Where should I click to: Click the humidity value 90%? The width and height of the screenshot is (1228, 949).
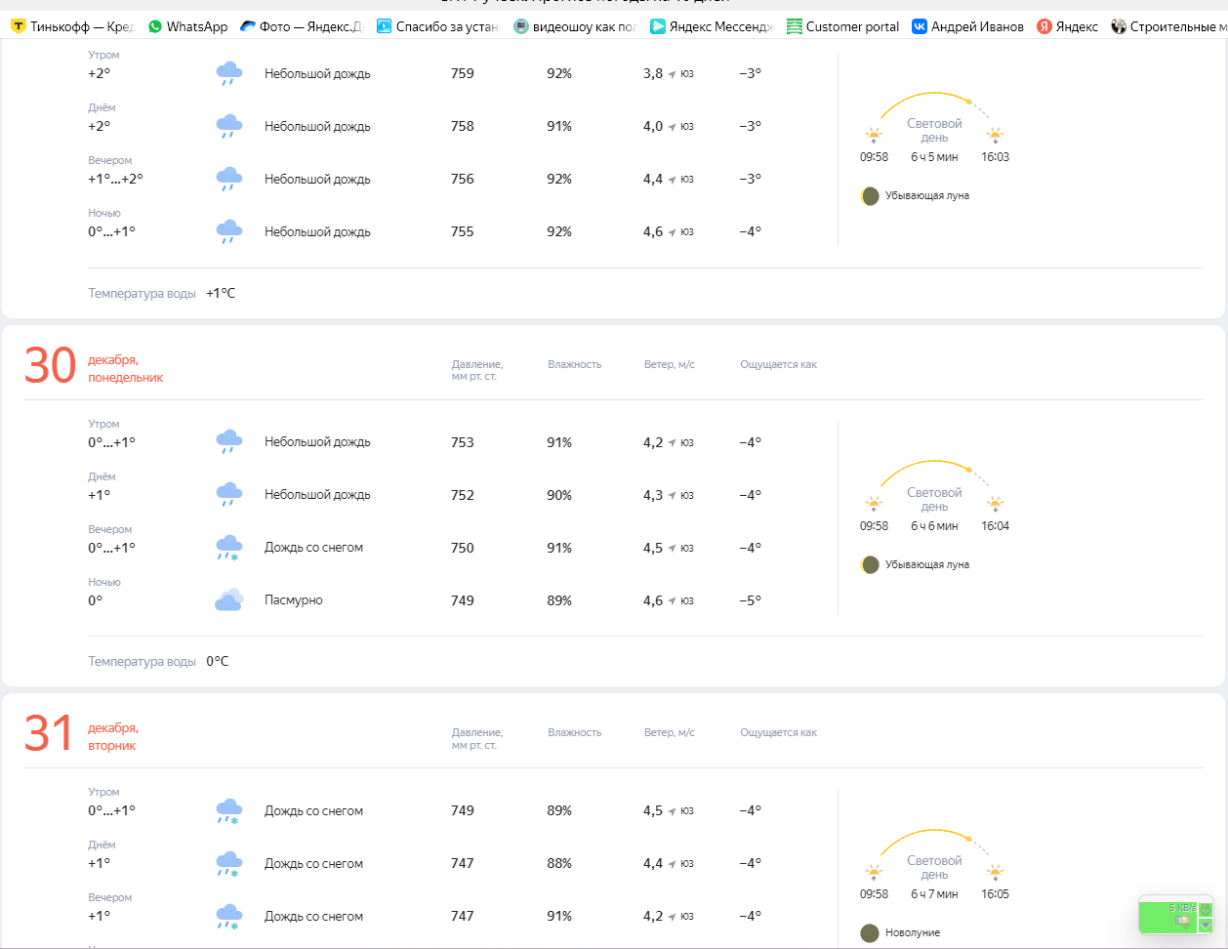pos(559,495)
